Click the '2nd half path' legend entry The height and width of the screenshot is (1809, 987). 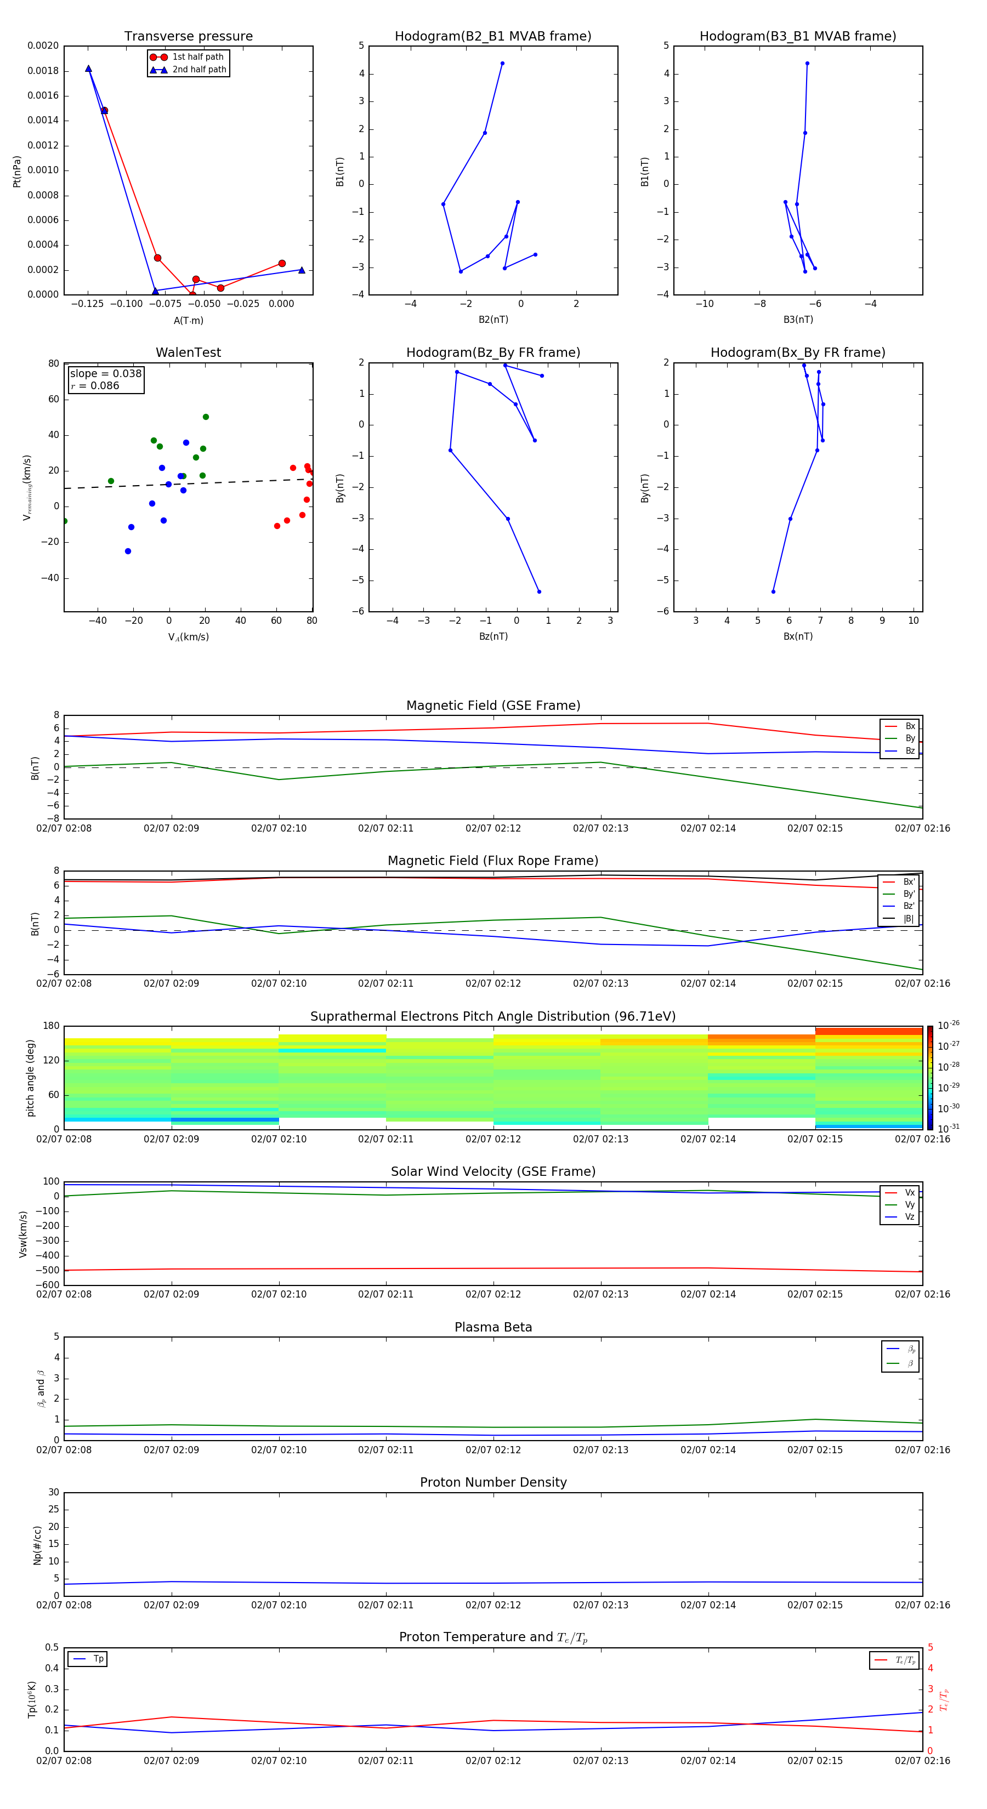tap(188, 70)
